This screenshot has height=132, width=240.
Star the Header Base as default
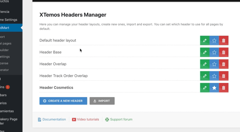pyautogui.click(x=214, y=52)
